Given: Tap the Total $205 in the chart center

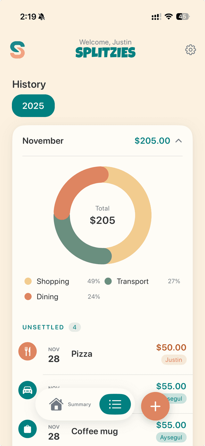Looking at the screenshot, I should (x=102, y=215).
